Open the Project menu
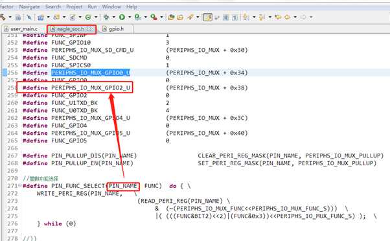This screenshot has height=241, width=390. [x=74, y=6]
